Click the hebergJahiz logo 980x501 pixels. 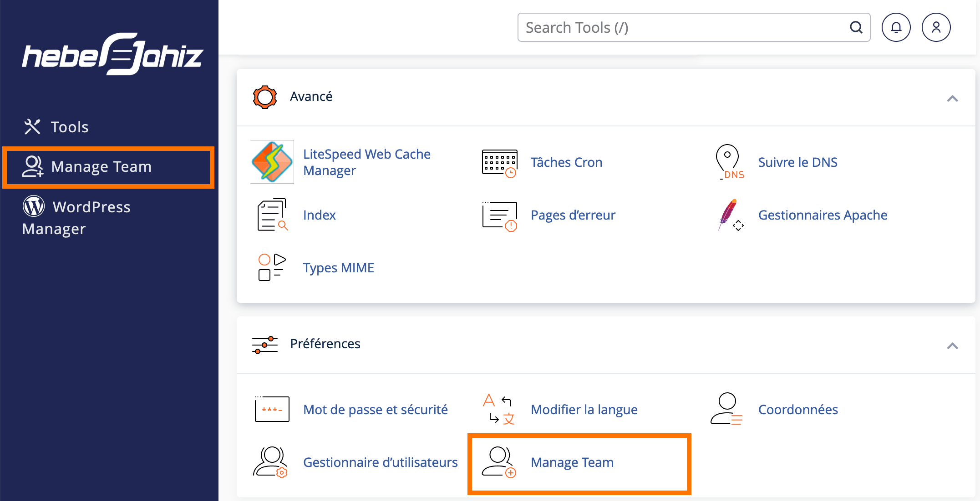(x=112, y=54)
